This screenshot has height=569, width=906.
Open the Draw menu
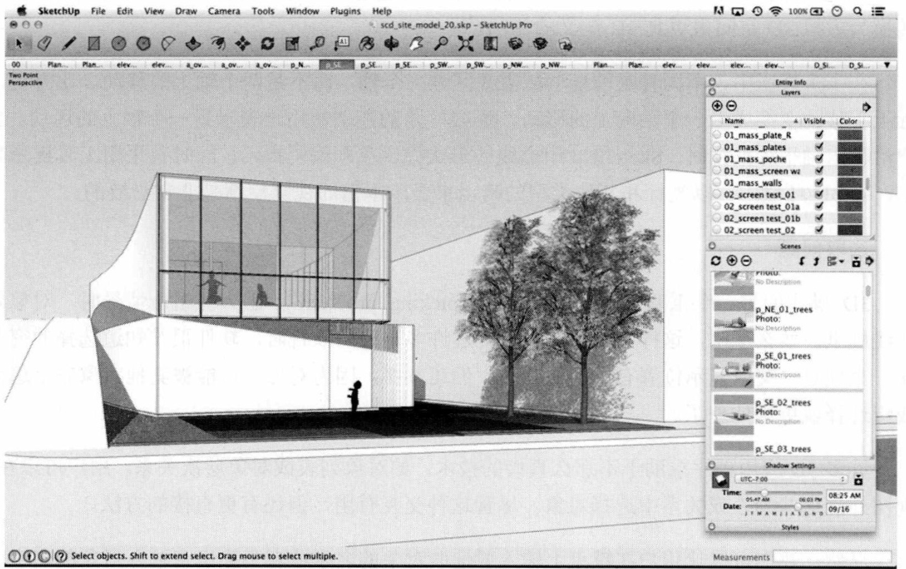[x=186, y=11]
